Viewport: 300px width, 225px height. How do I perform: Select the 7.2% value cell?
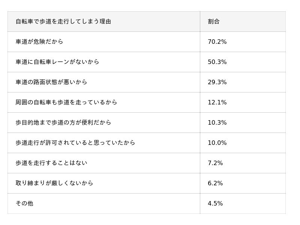tap(243, 163)
